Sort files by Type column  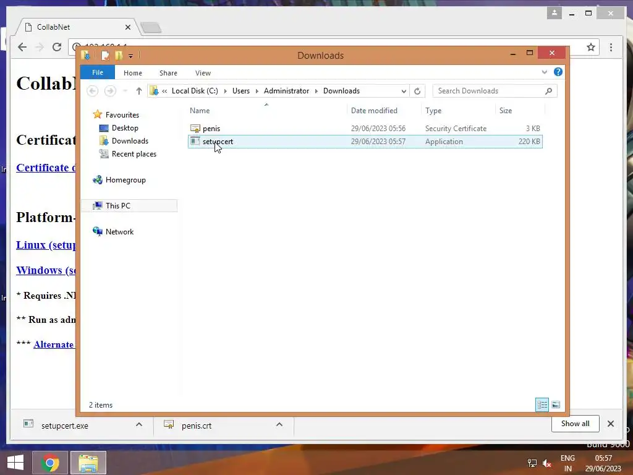pyautogui.click(x=433, y=111)
